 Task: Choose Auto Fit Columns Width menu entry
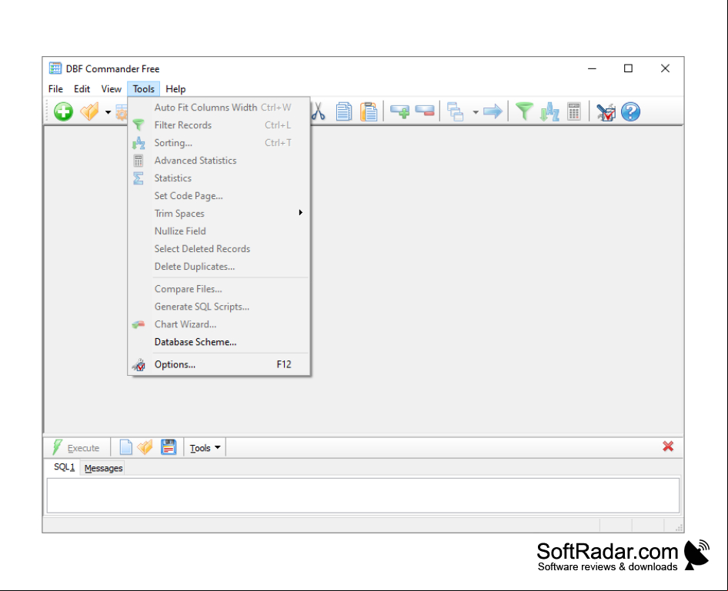[x=219, y=108]
